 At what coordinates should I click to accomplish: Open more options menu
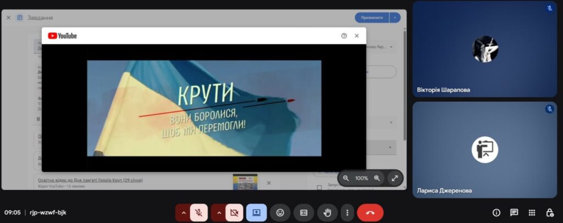[x=347, y=213]
